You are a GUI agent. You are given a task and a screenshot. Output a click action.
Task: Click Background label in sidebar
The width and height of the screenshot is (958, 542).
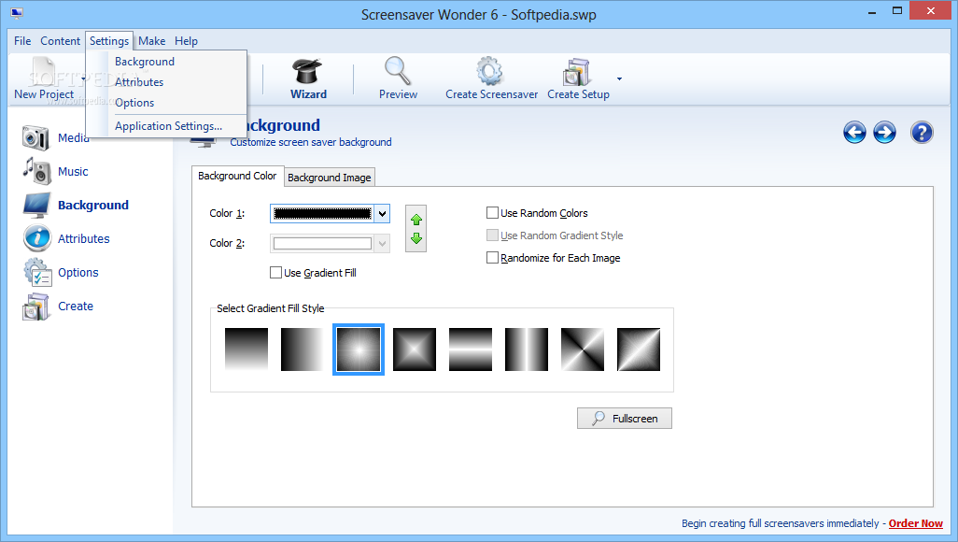pyautogui.click(x=93, y=205)
